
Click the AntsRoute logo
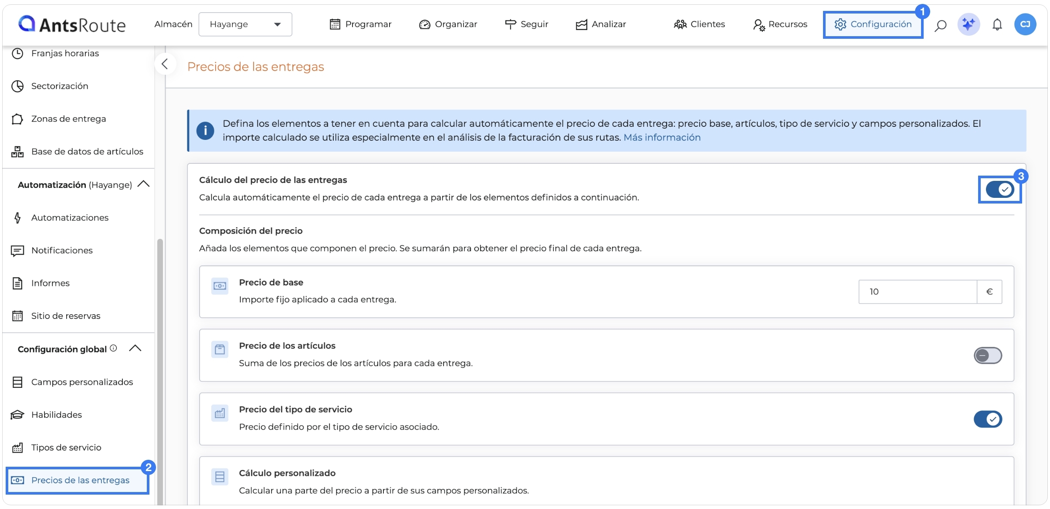72,24
